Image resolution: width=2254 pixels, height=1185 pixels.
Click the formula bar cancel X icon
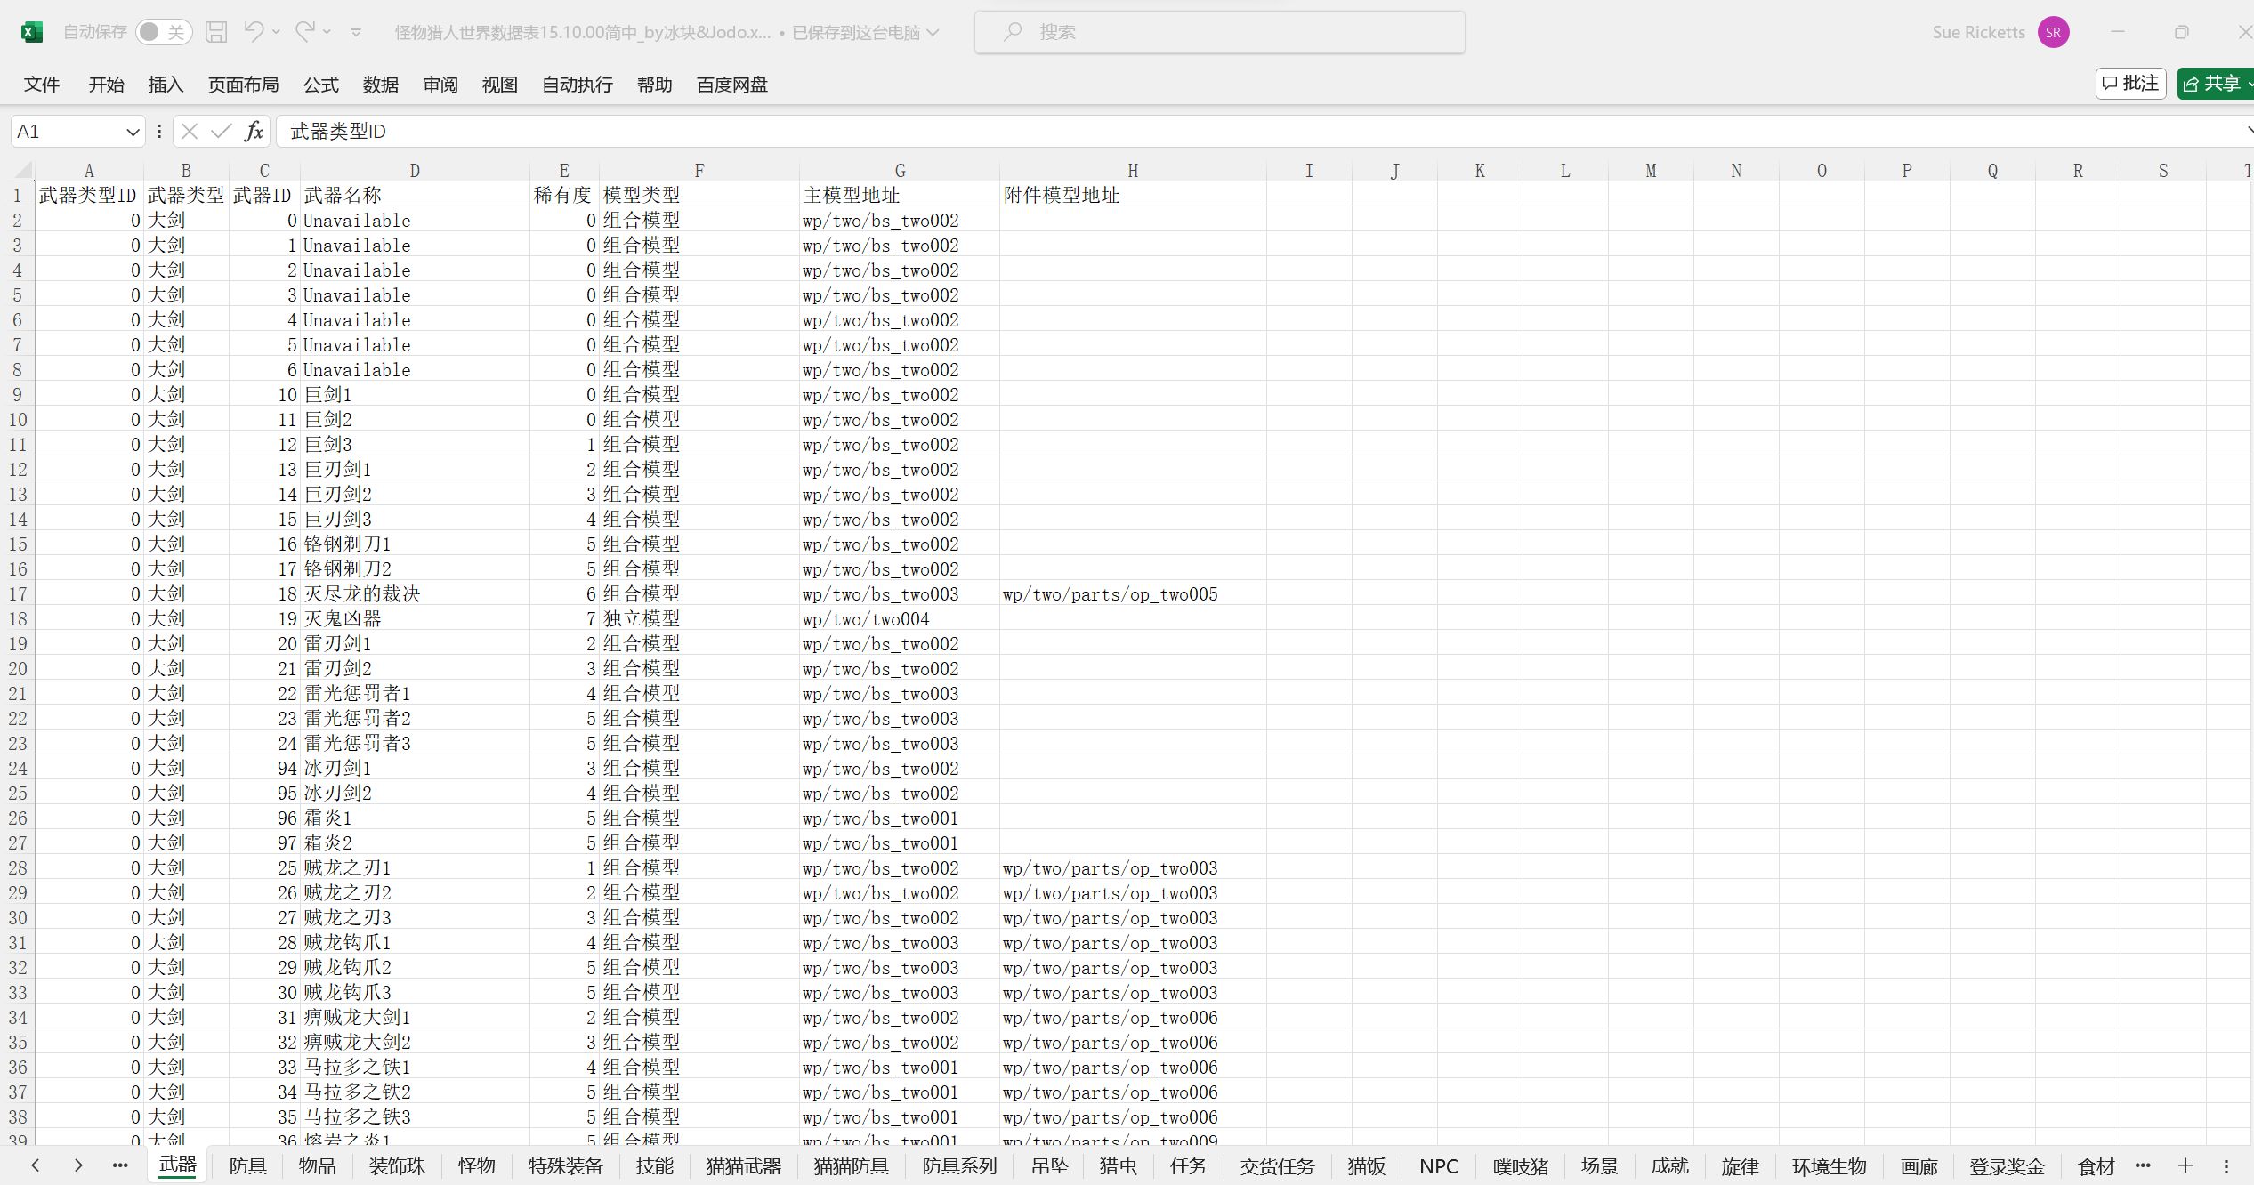[x=189, y=132]
